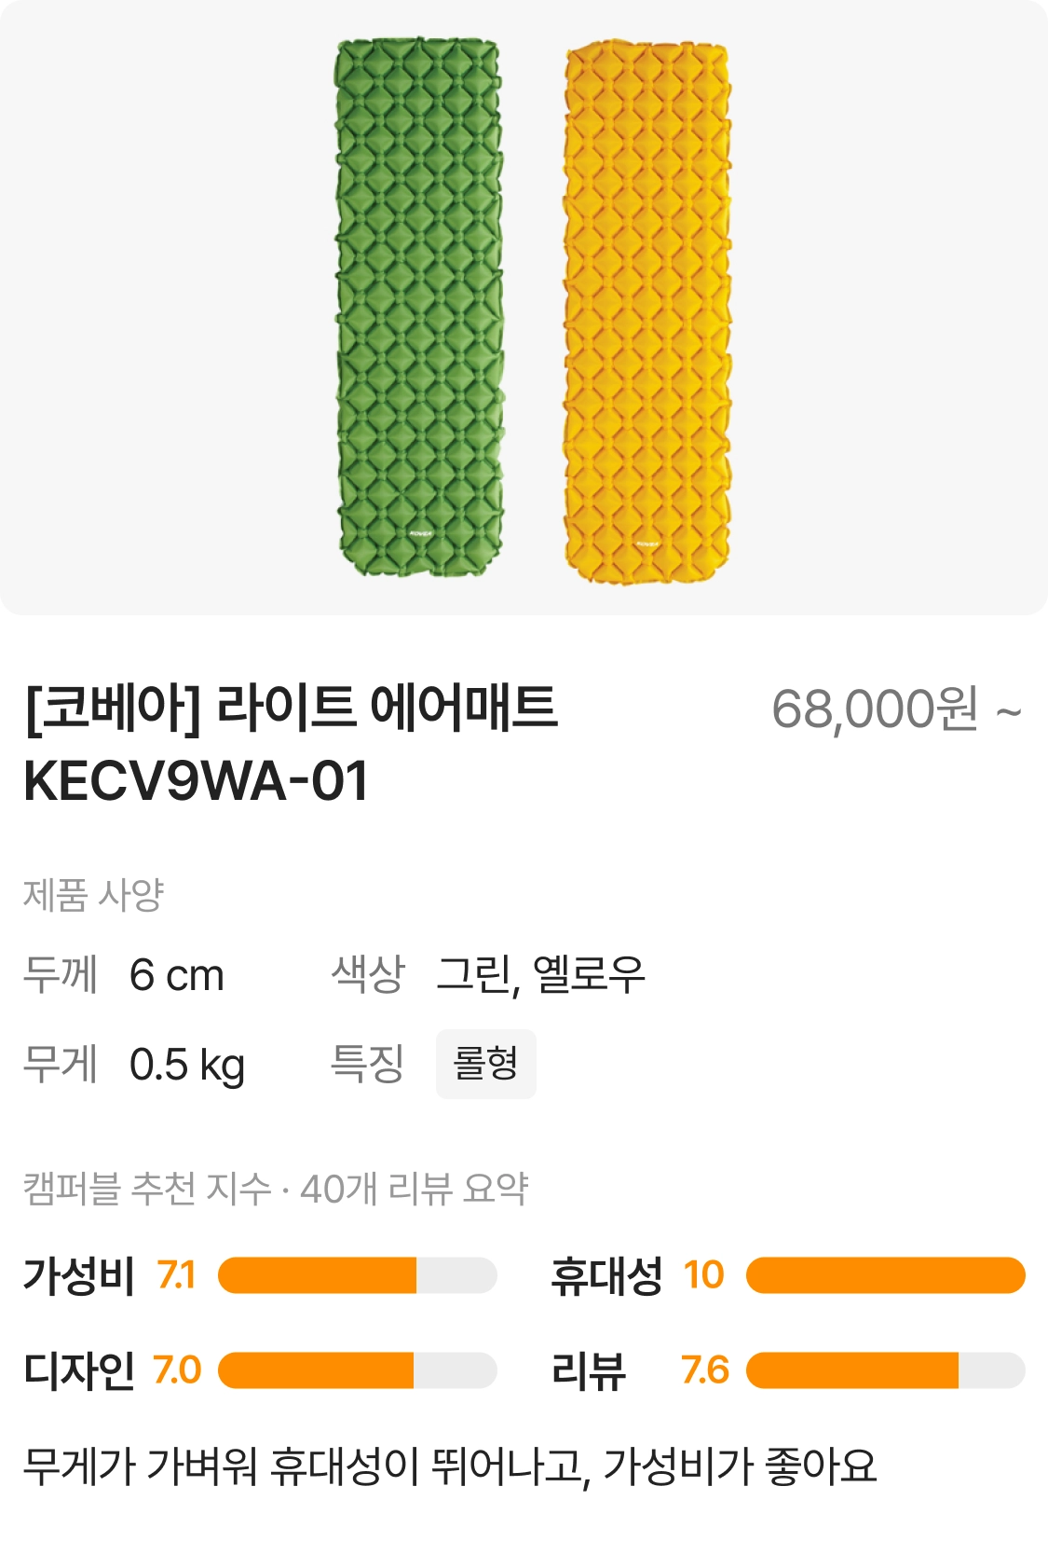The width and height of the screenshot is (1048, 1555).
Task: Click the 0.5 kg weight value
Action: [x=186, y=1065]
